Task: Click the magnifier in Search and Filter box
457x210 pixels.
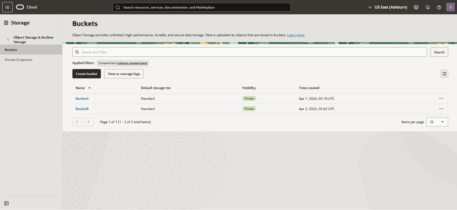Action: 77,52
